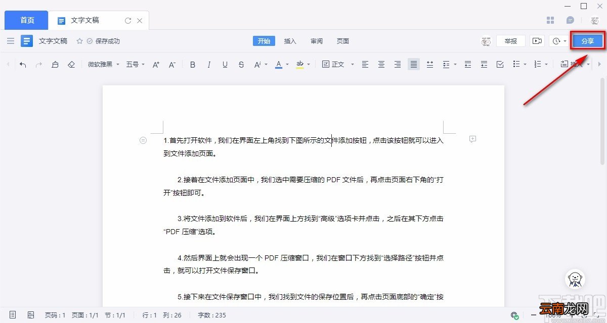The width and height of the screenshot is (607, 323).
Task: Toggle italic formatting
Action: (x=209, y=65)
